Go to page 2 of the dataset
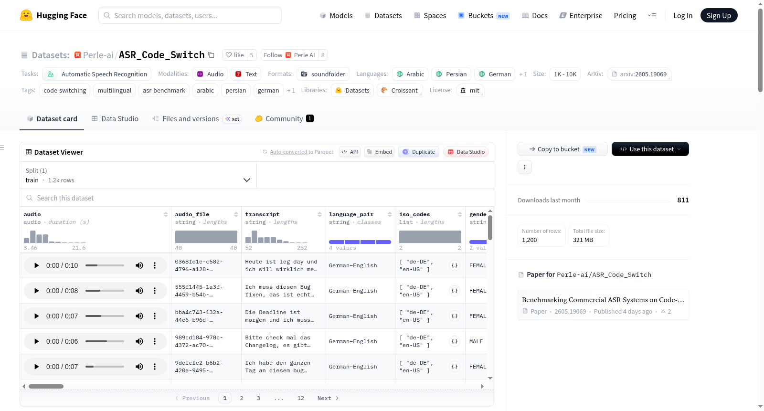 242,398
